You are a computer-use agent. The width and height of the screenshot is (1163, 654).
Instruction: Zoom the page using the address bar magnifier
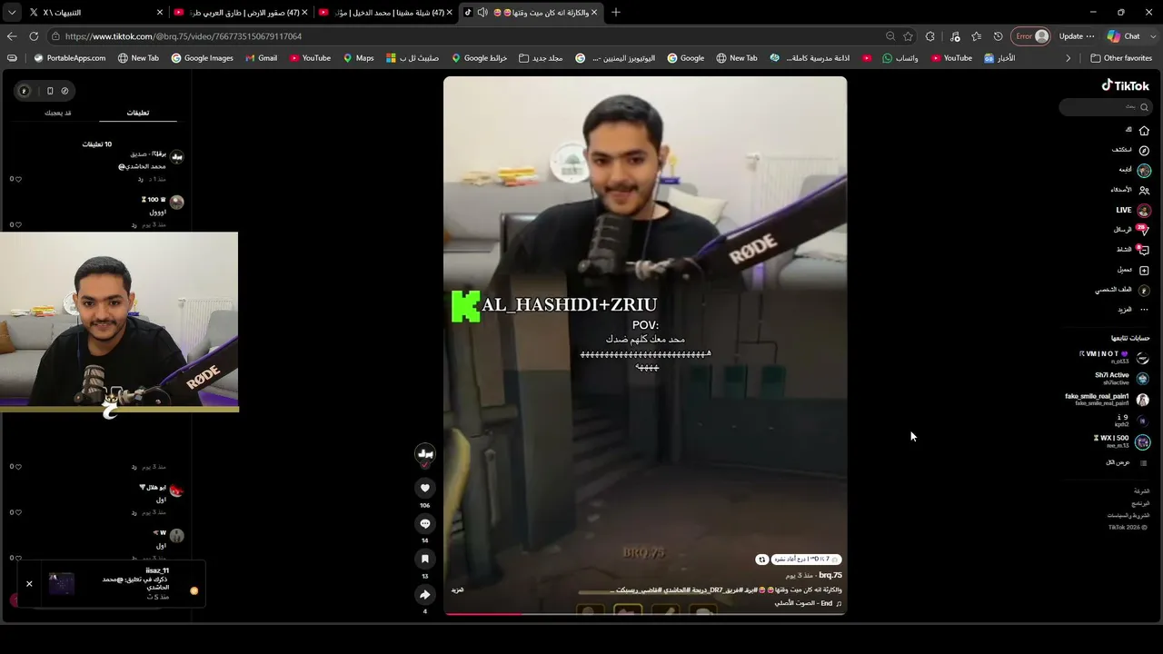(890, 36)
